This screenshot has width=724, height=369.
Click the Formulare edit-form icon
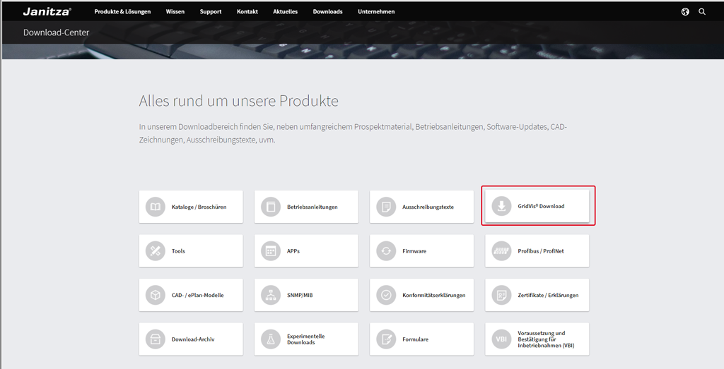click(x=386, y=339)
